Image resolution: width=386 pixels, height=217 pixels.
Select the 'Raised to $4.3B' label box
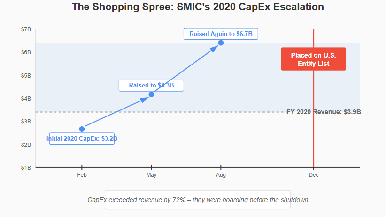151,86
